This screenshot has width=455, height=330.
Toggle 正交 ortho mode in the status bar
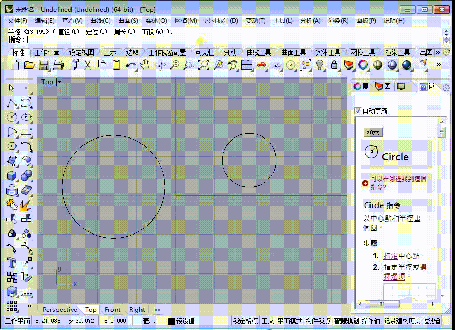(x=267, y=321)
